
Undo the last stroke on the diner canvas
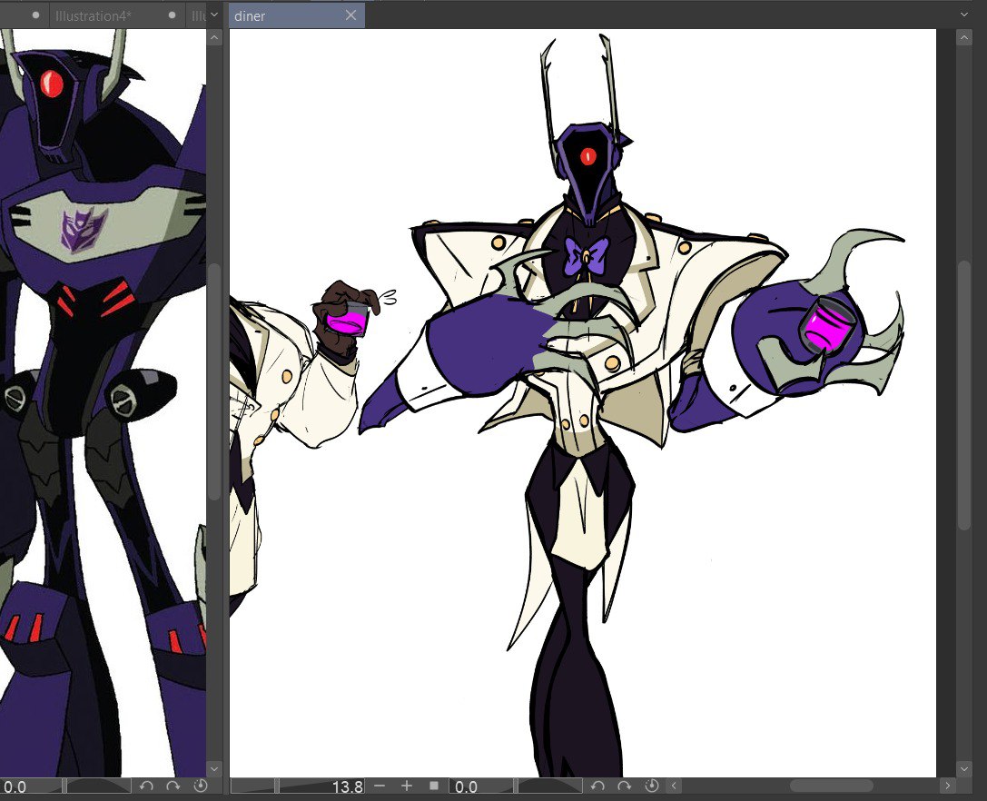598,786
